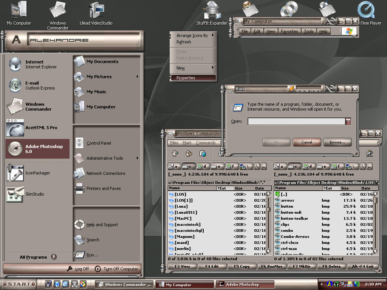Switch right Commander panel to drive f
The width and height of the screenshot is (387, 290).
[337, 167]
